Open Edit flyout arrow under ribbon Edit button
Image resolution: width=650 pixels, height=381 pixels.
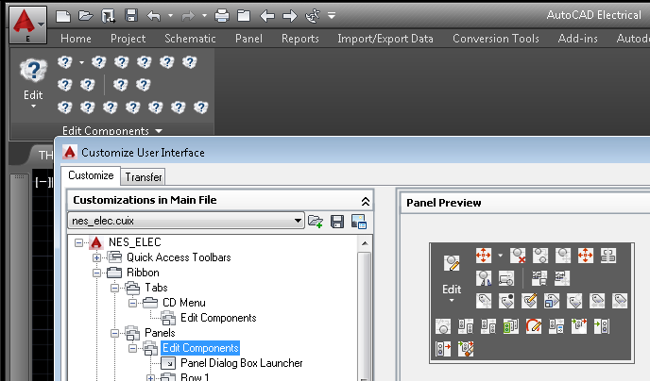click(x=33, y=107)
